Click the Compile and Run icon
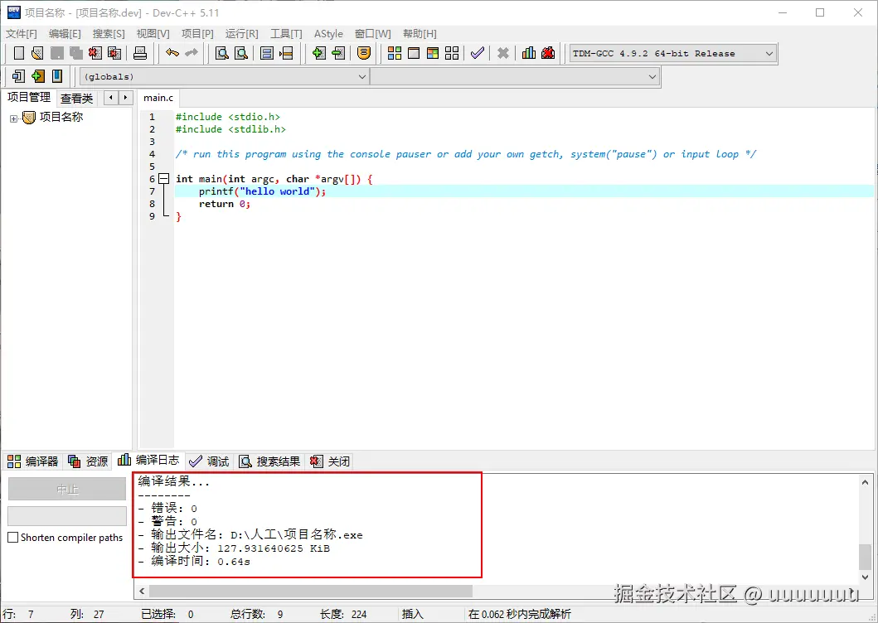This screenshot has height=623, width=878. (433, 53)
